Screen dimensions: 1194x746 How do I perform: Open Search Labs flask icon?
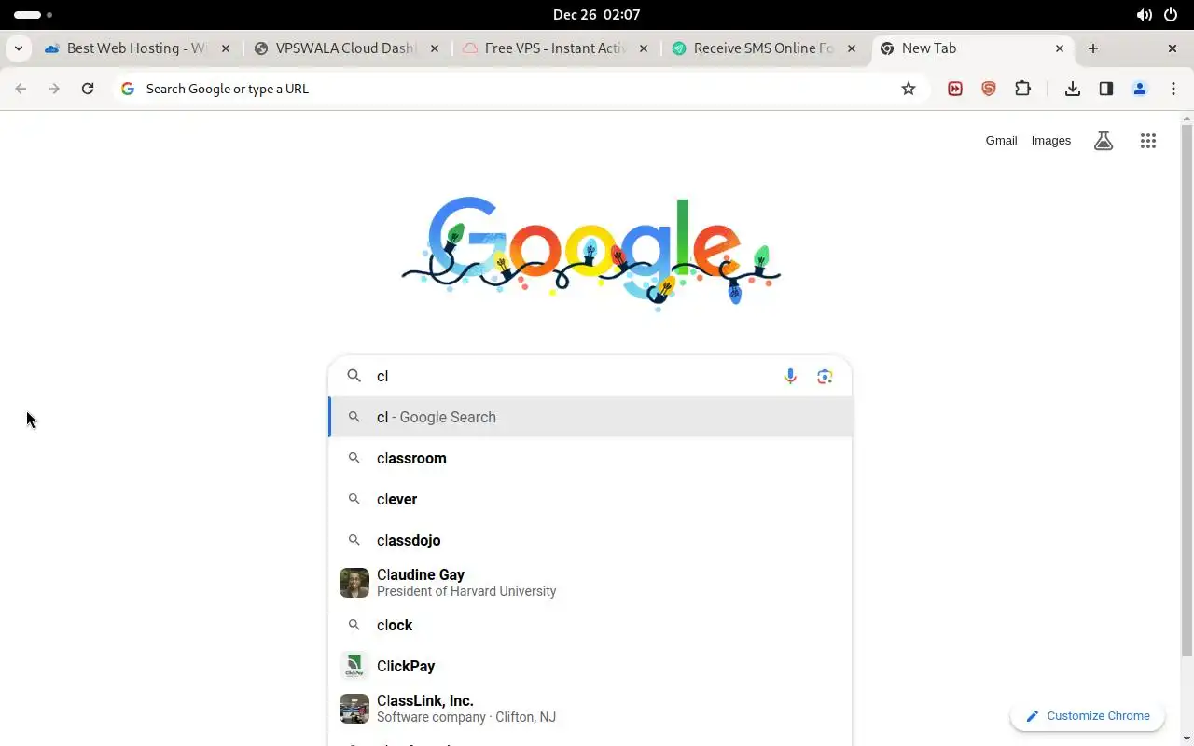[x=1104, y=141]
